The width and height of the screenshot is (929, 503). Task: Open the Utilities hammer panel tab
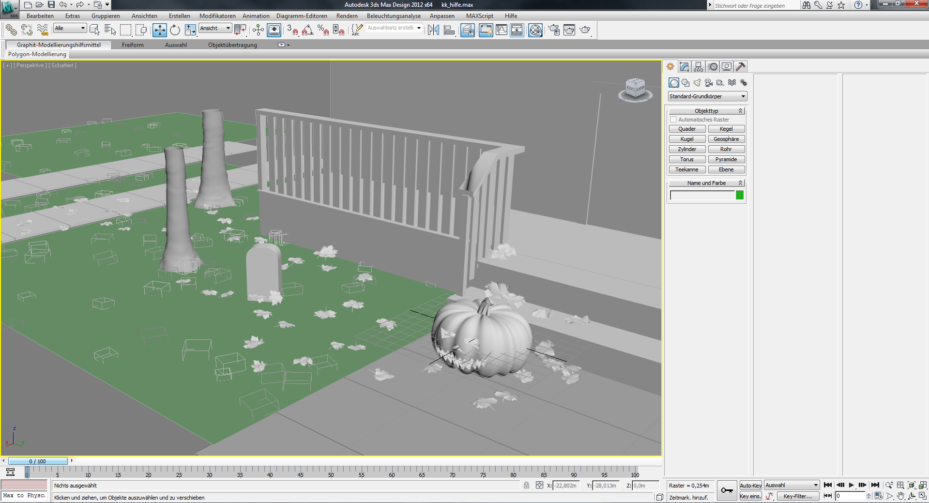pos(741,67)
